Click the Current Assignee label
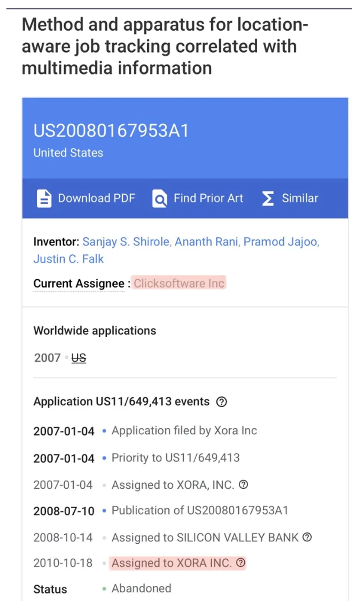This screenshot has height=601, width=352. (x=79, y=284)
